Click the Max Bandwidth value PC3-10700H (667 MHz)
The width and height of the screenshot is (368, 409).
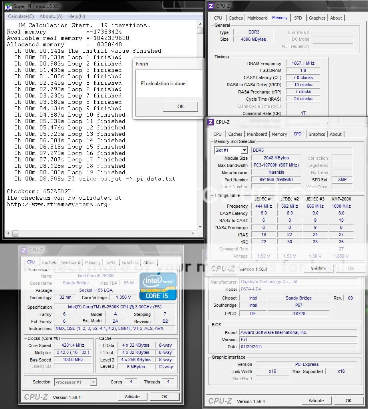(x=276, y=165)
